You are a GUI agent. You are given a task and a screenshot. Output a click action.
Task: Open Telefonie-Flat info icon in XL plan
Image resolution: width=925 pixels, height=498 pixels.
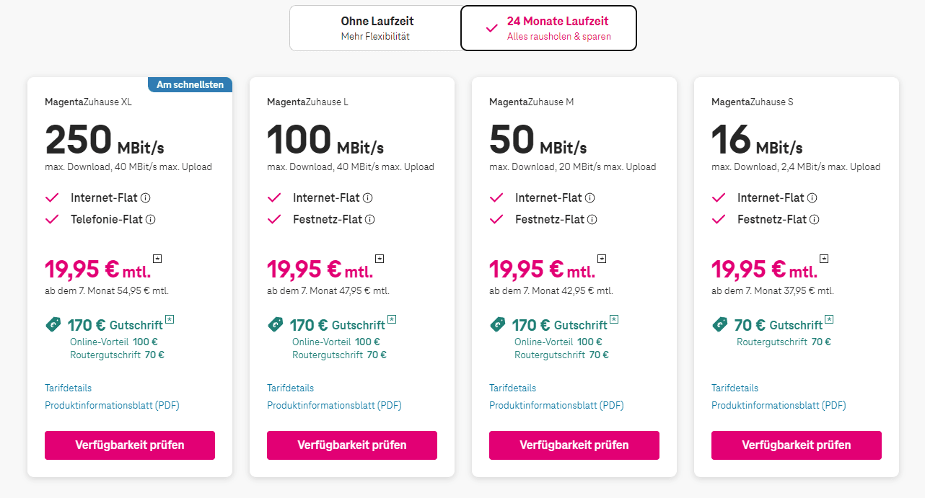click(x=151, y=219)
